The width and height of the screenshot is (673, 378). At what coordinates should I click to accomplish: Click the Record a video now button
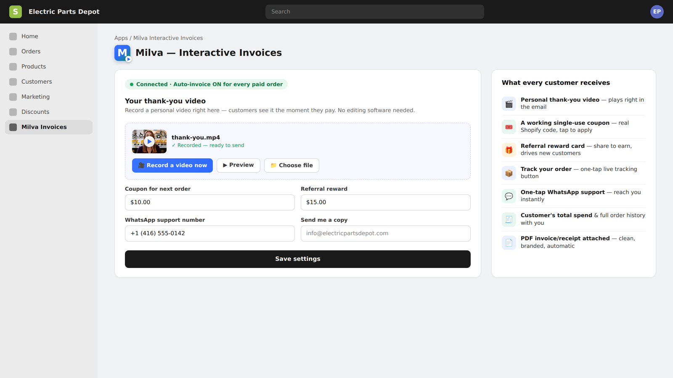tap(172, 165)
